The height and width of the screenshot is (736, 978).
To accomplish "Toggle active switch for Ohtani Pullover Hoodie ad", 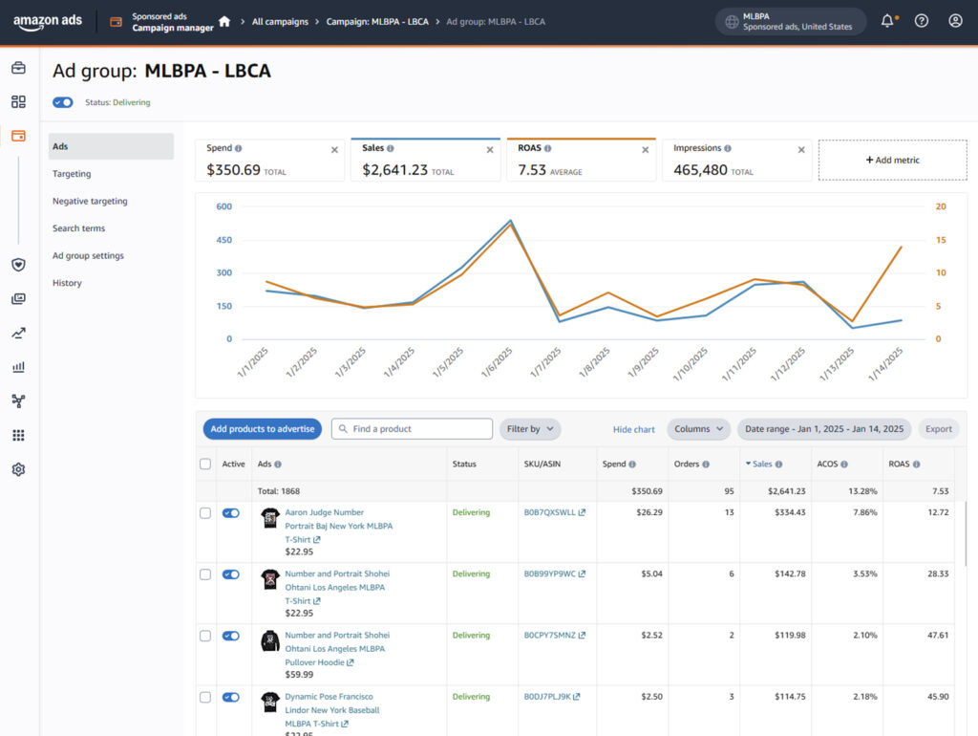I will [x=231, y=636].
